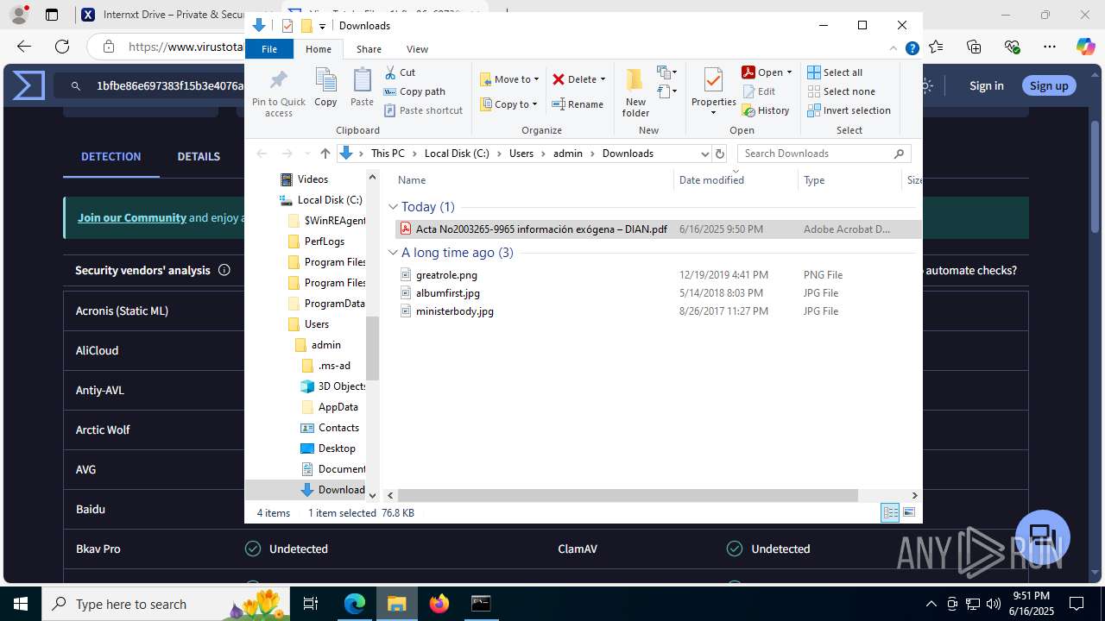Open the File tab

269,49
